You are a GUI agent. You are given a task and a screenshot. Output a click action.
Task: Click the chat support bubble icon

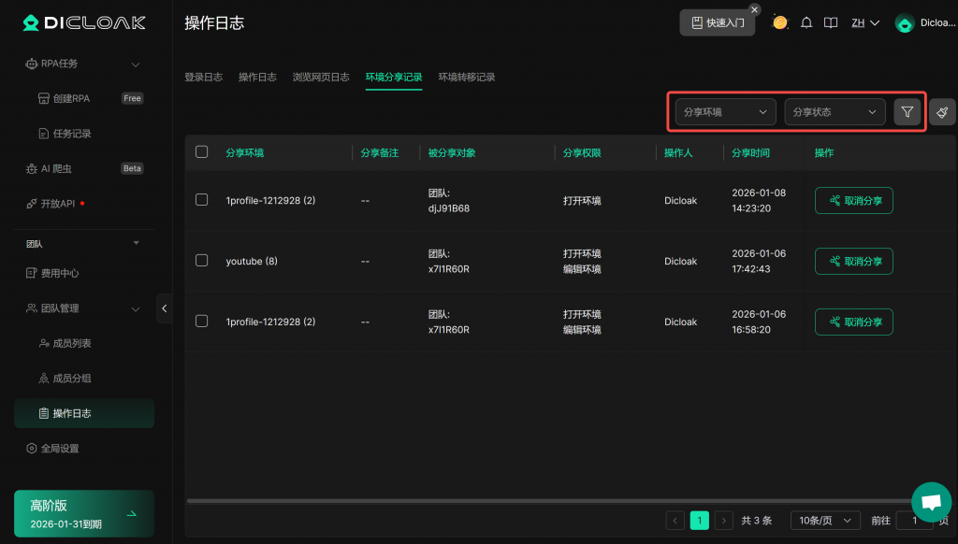click(930, 502)
